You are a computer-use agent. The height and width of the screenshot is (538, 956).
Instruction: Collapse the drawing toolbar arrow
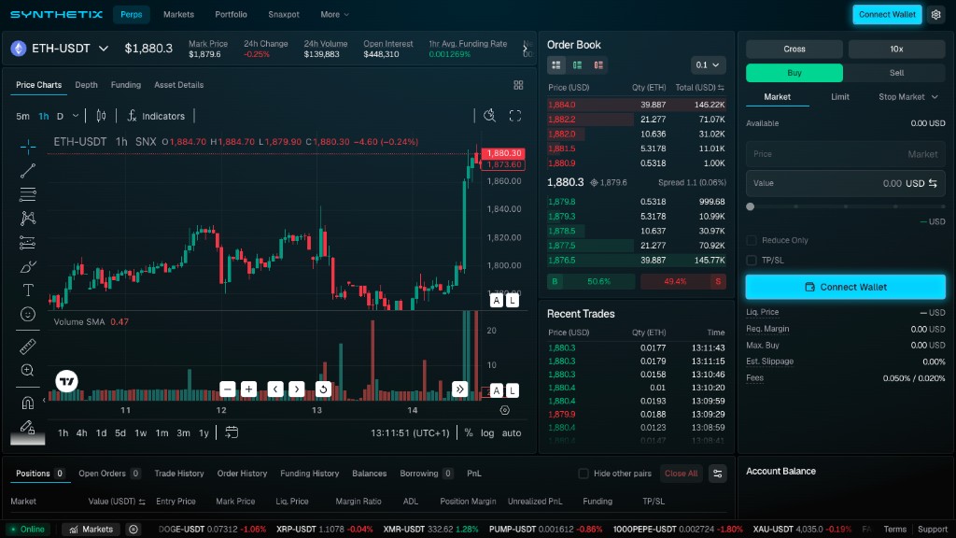[44, 400]
